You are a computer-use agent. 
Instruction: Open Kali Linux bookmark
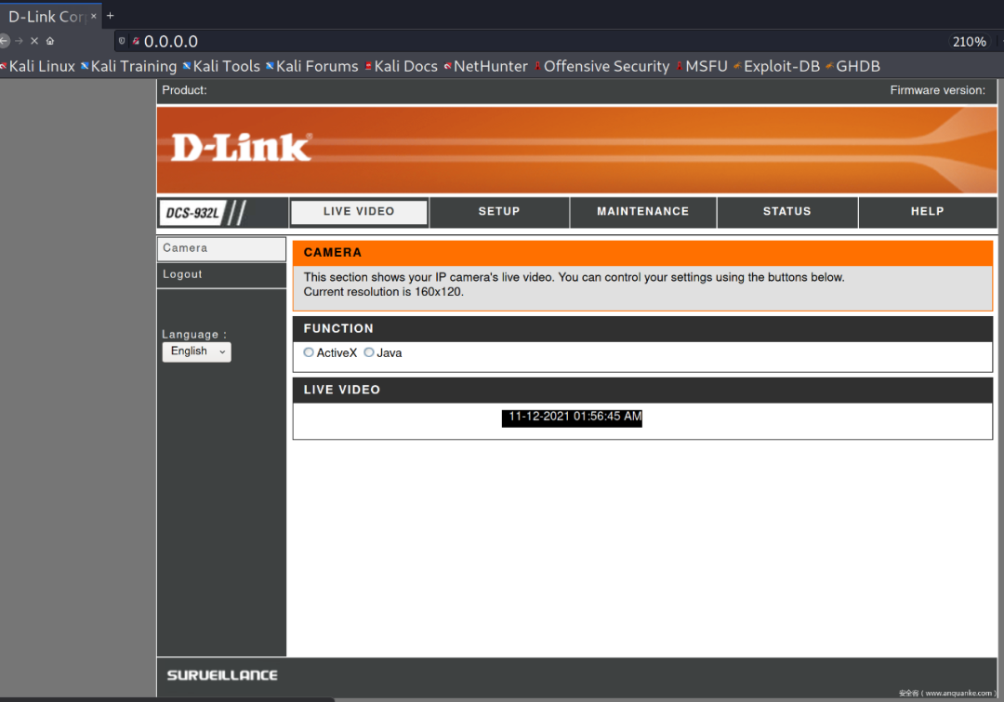tap(38, 66)
